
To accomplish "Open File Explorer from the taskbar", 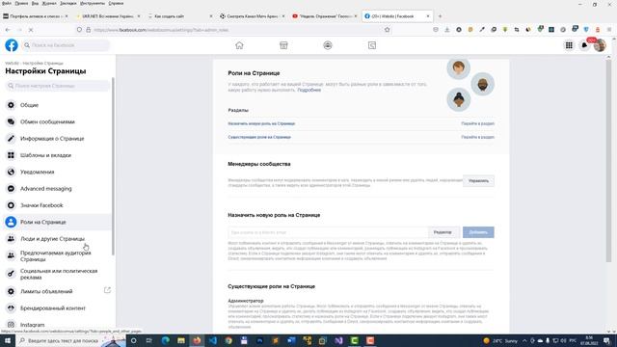I will [181, 340].
